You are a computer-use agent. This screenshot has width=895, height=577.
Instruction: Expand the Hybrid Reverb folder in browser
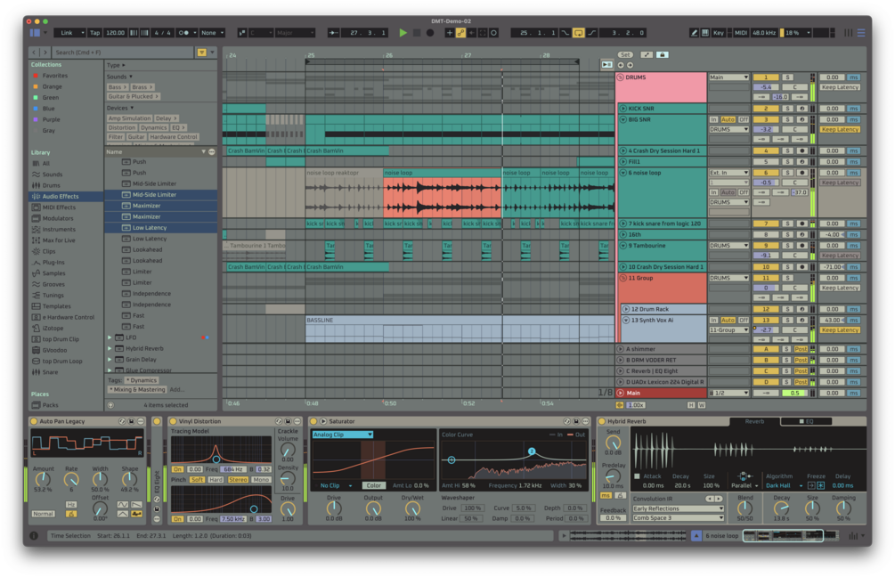[x=110, y=348]
